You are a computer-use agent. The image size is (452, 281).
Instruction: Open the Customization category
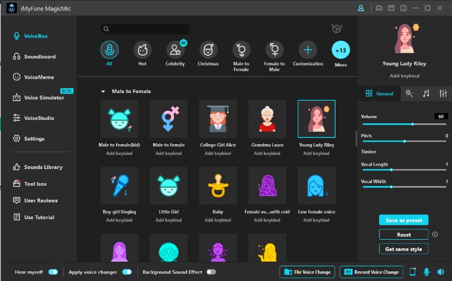pos(307,50)
